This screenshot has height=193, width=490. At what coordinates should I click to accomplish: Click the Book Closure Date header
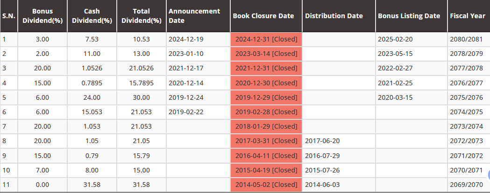pyautogui.click(x=263, y=16)
